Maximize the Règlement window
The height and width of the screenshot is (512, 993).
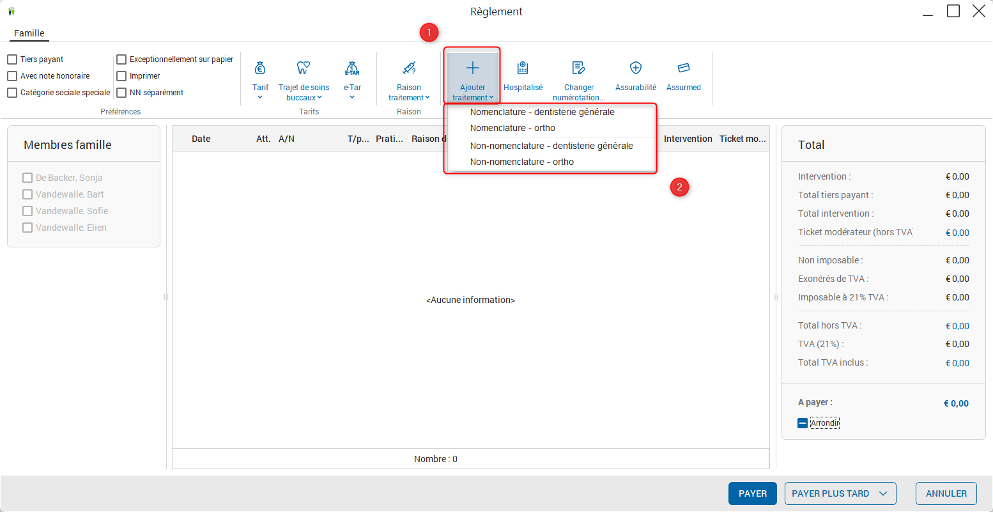[953, 11]
